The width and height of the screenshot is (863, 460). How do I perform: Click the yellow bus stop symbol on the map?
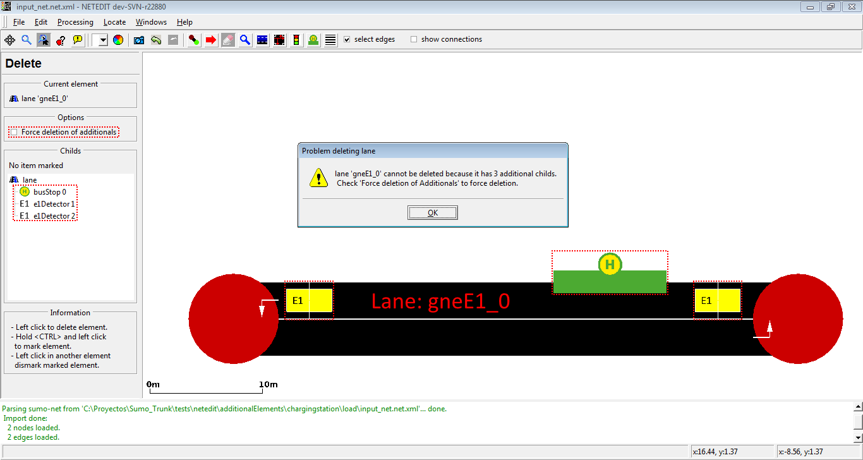click(610, 264)
